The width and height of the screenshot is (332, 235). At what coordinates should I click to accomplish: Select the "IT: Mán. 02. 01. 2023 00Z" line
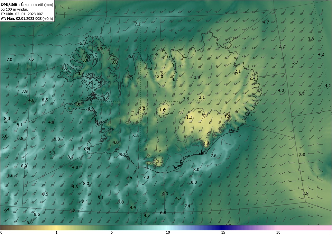click(x=22, y=14)
